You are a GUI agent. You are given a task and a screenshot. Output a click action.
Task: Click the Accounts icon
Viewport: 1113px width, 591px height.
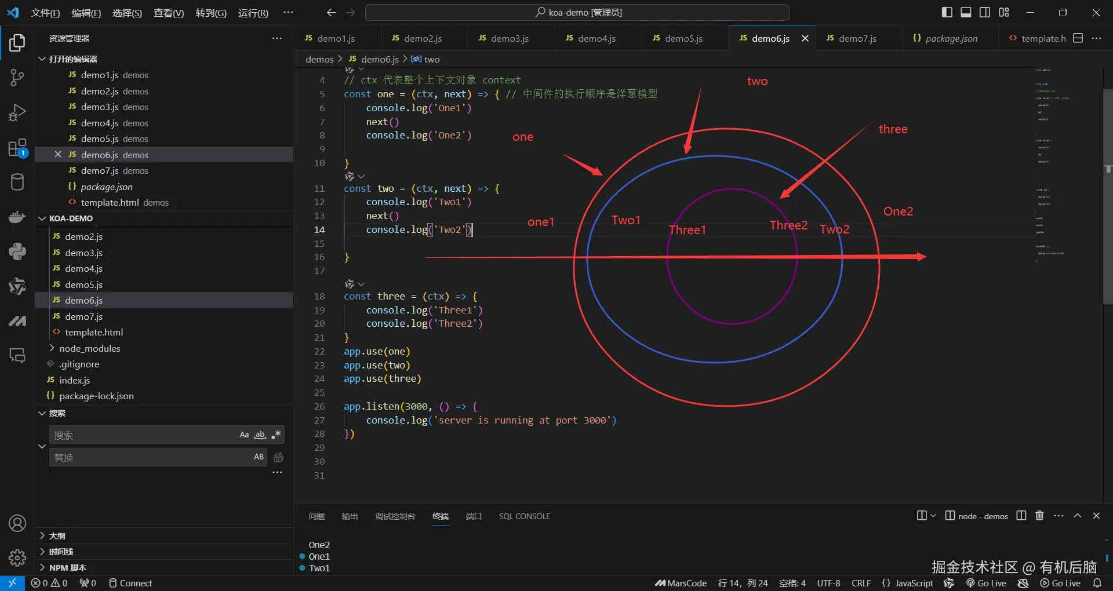click(17, 523)
